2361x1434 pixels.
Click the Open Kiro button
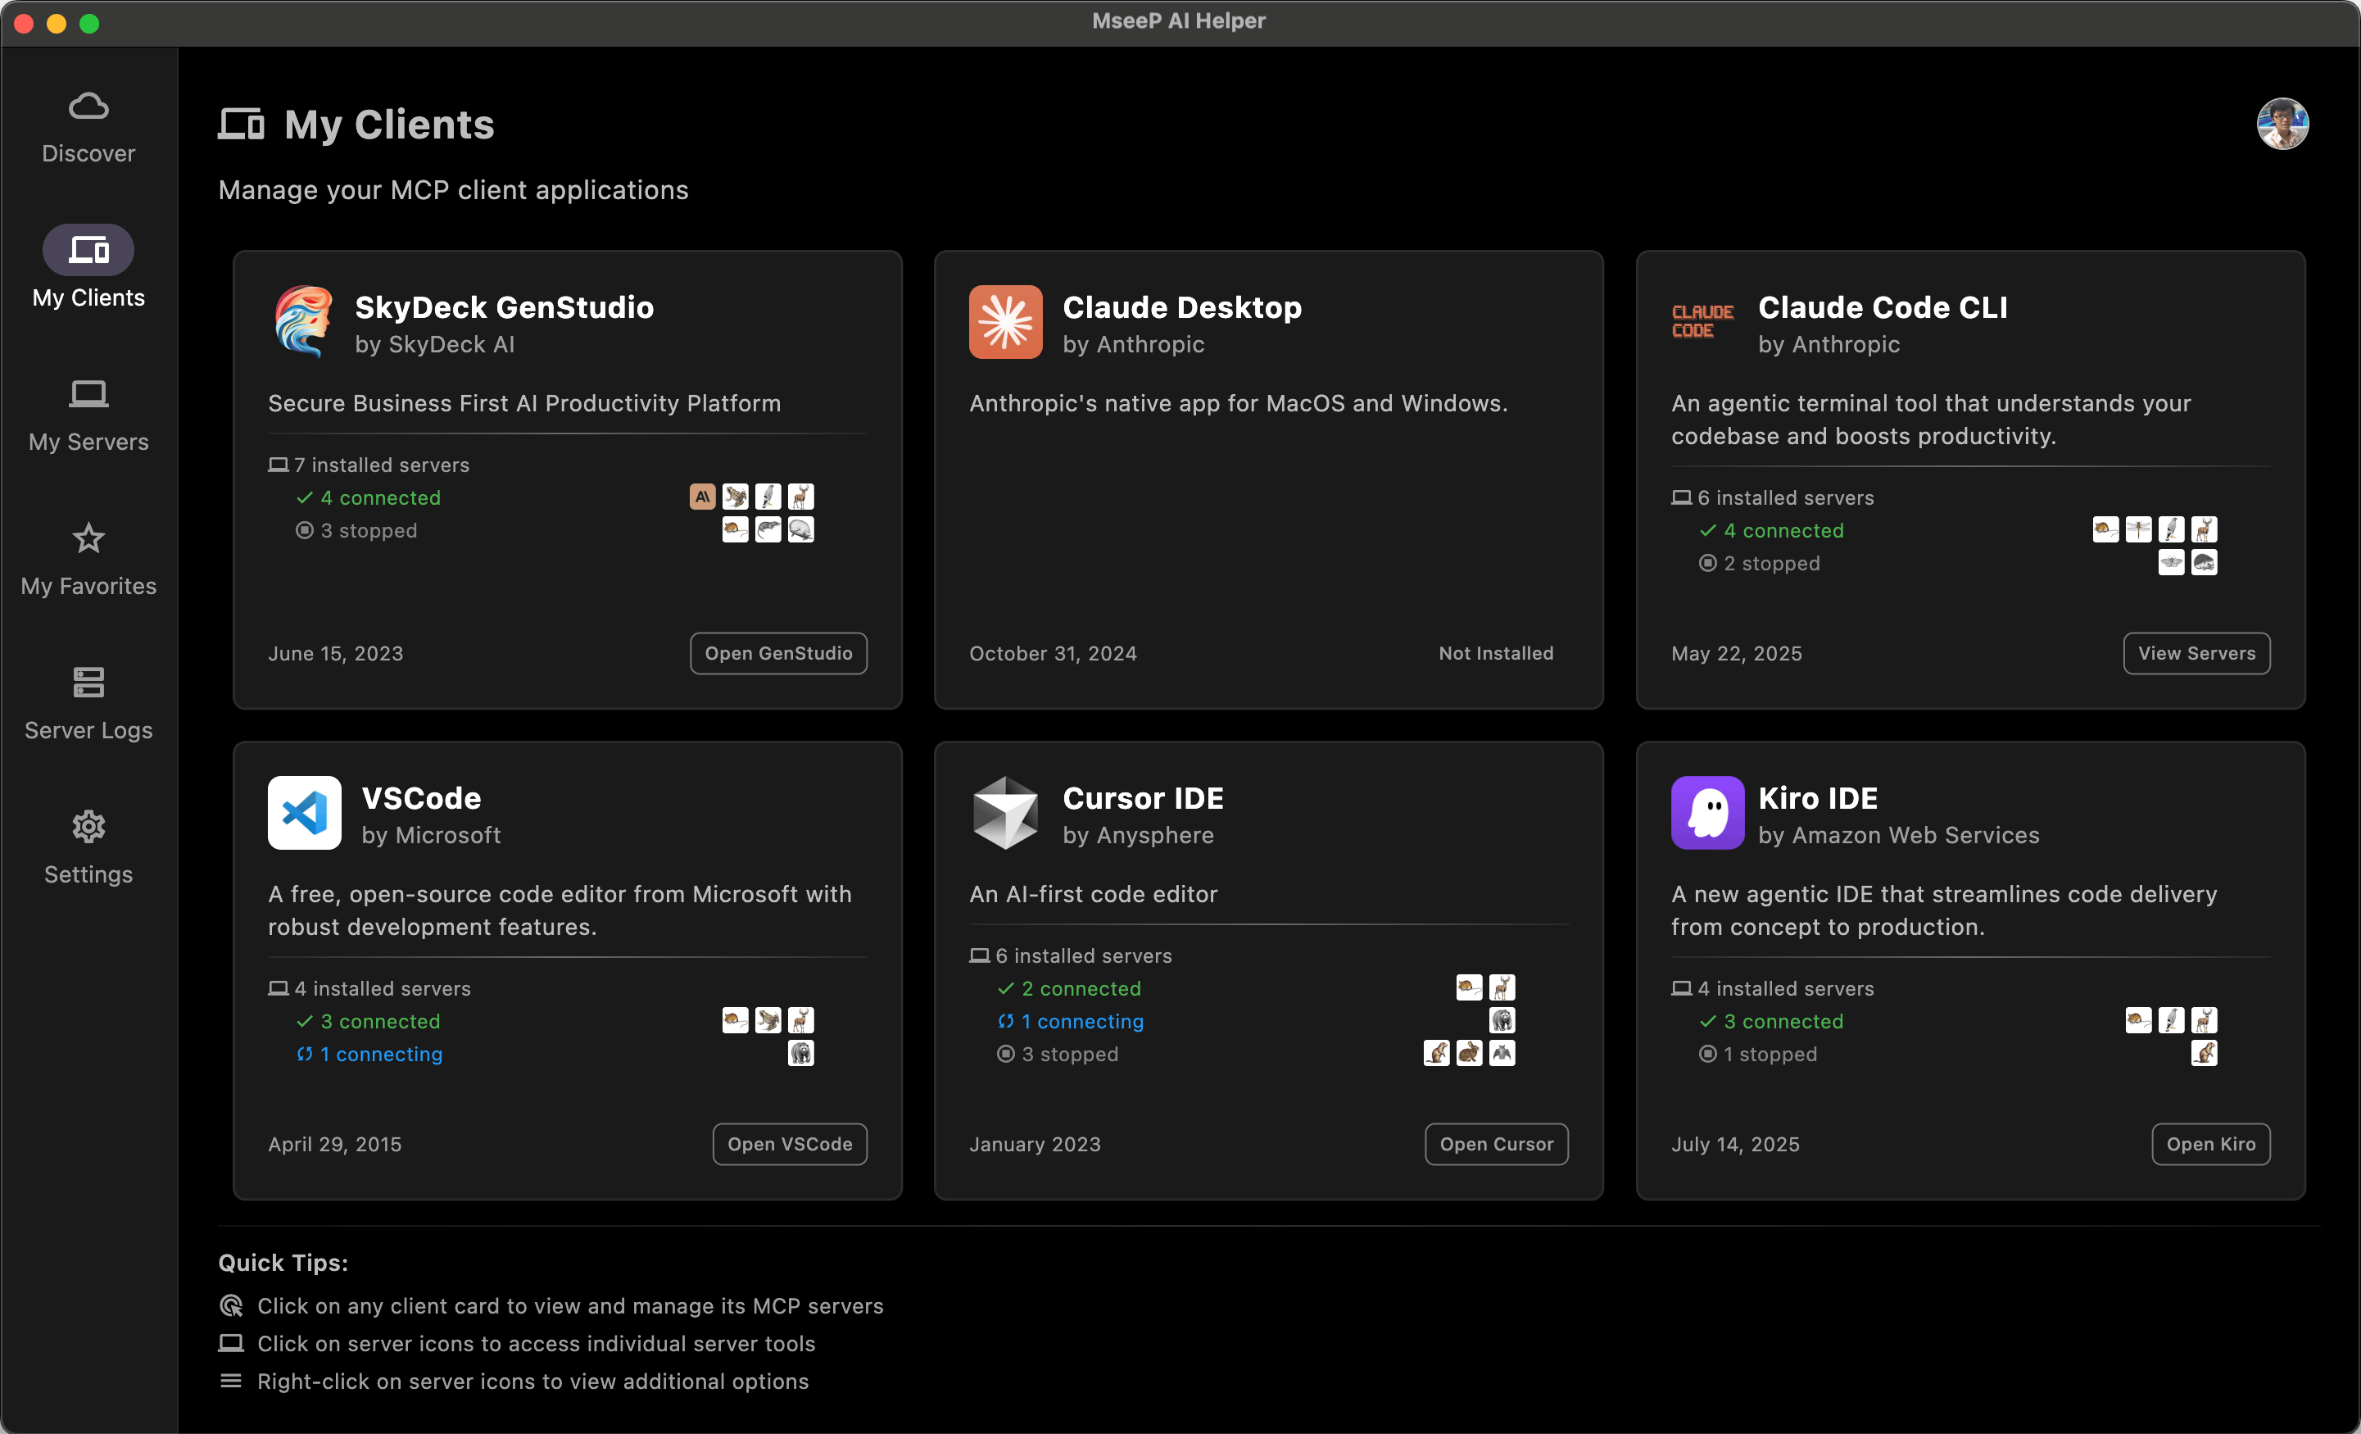coord(2210,1144)
